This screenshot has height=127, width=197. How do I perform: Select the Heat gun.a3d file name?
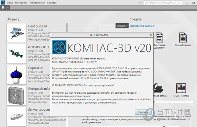(37, 26)
